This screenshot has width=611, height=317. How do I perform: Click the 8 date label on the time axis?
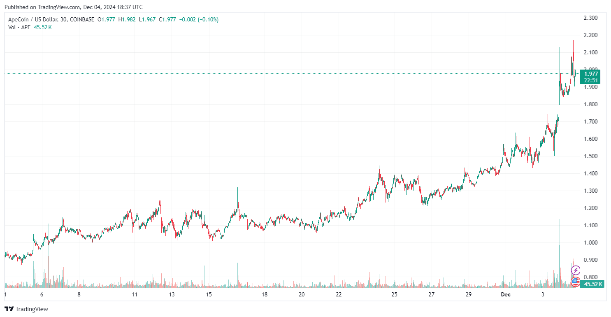pyautogui.click(x=79, y=294)
